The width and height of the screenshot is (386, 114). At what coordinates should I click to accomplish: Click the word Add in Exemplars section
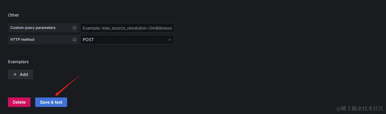[x=24, y=74]
